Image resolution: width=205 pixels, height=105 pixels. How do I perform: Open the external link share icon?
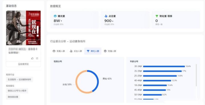(37, 58)
